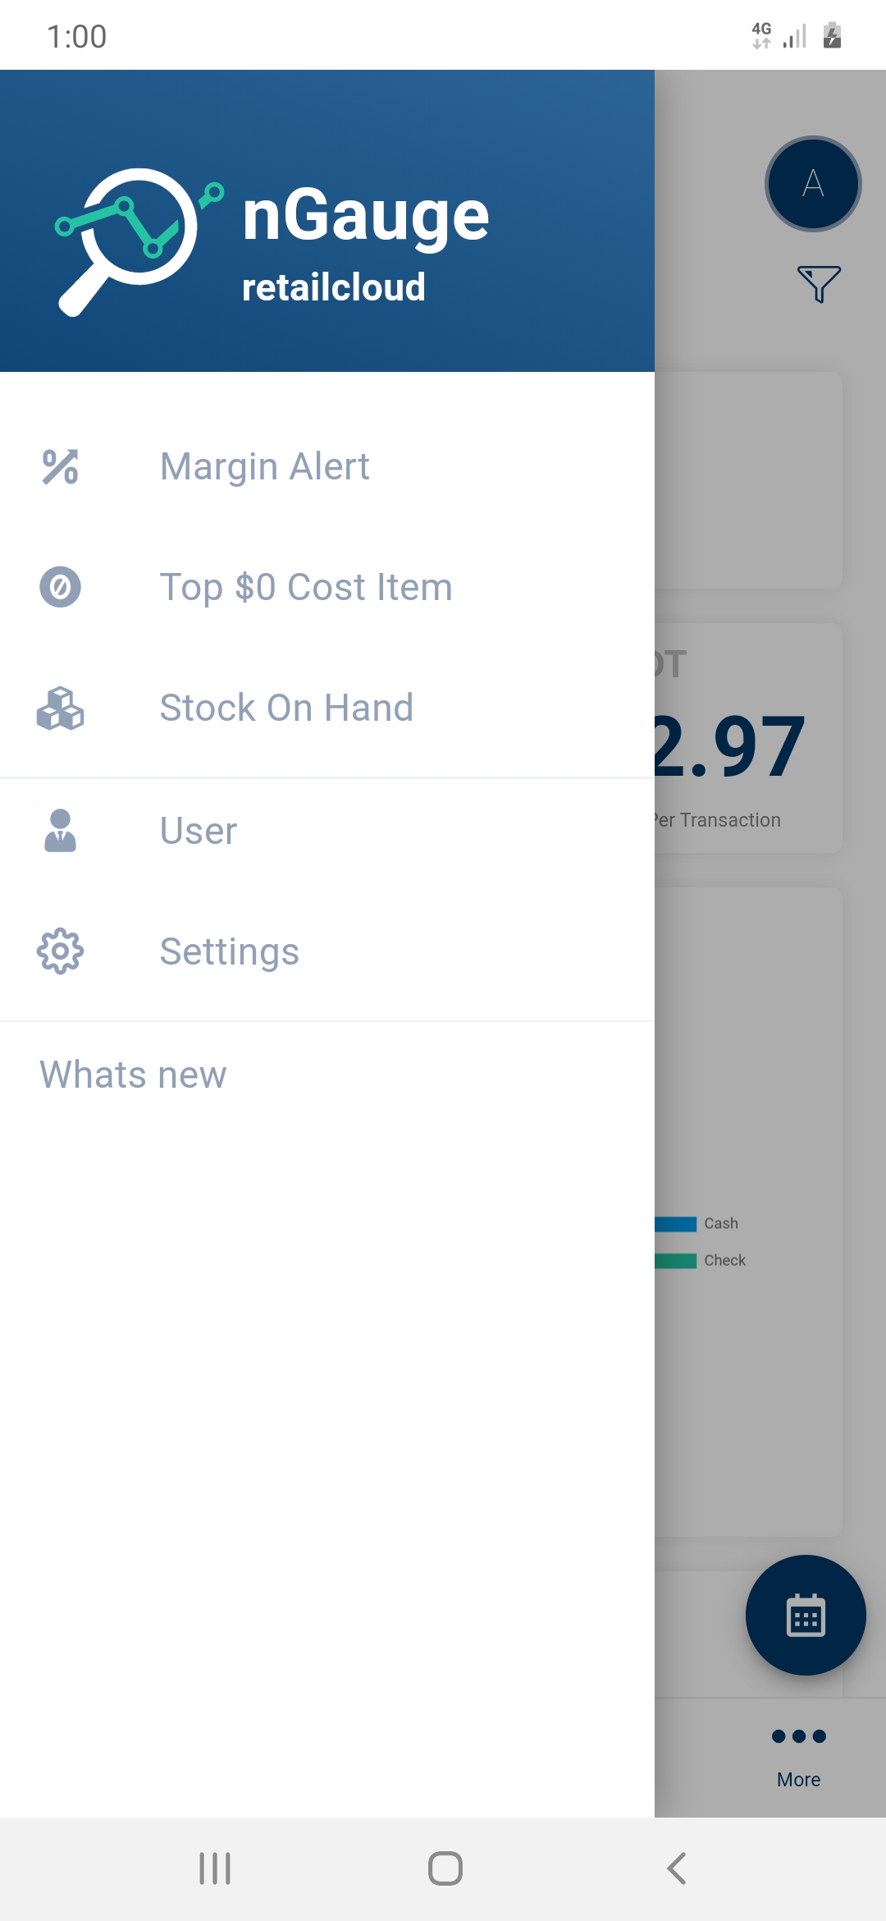886x1921 pixels.
Task: Open the User menu entry
Action: pos(199,831)
